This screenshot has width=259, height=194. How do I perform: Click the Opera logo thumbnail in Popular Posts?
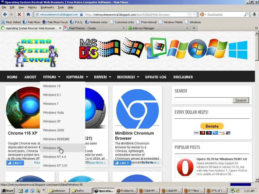click(185, 167)
